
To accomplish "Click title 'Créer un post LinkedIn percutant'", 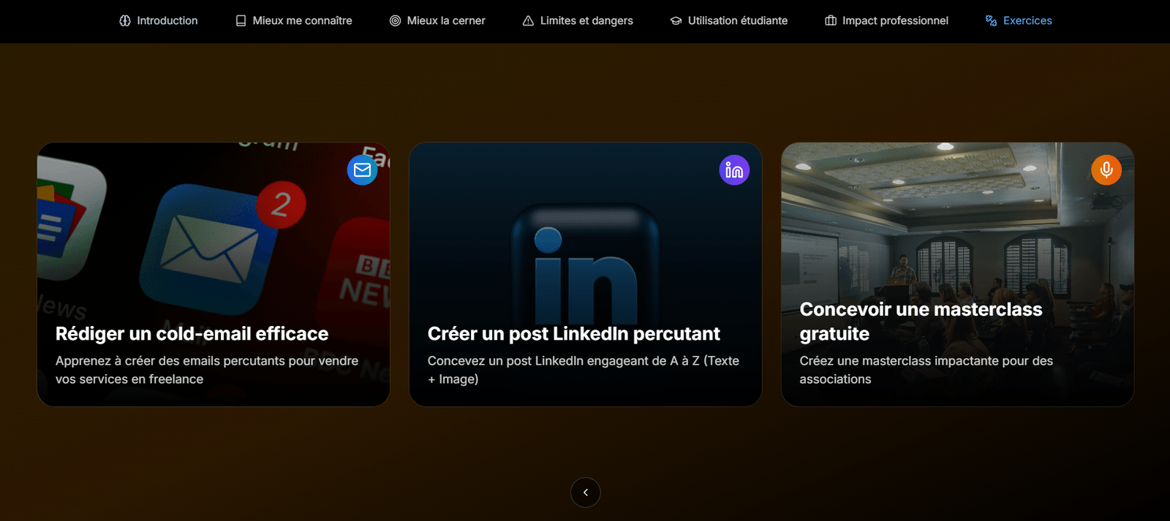I will tap(574, 334).
